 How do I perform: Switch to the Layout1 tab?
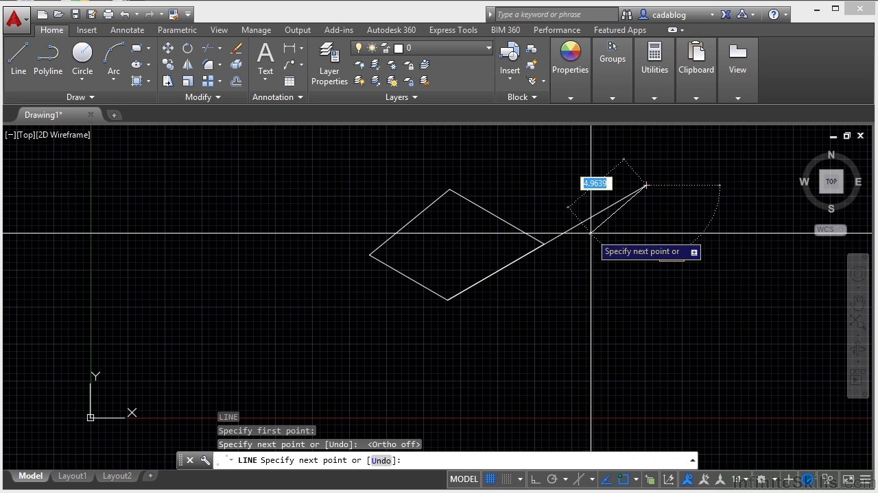point(72,476)
